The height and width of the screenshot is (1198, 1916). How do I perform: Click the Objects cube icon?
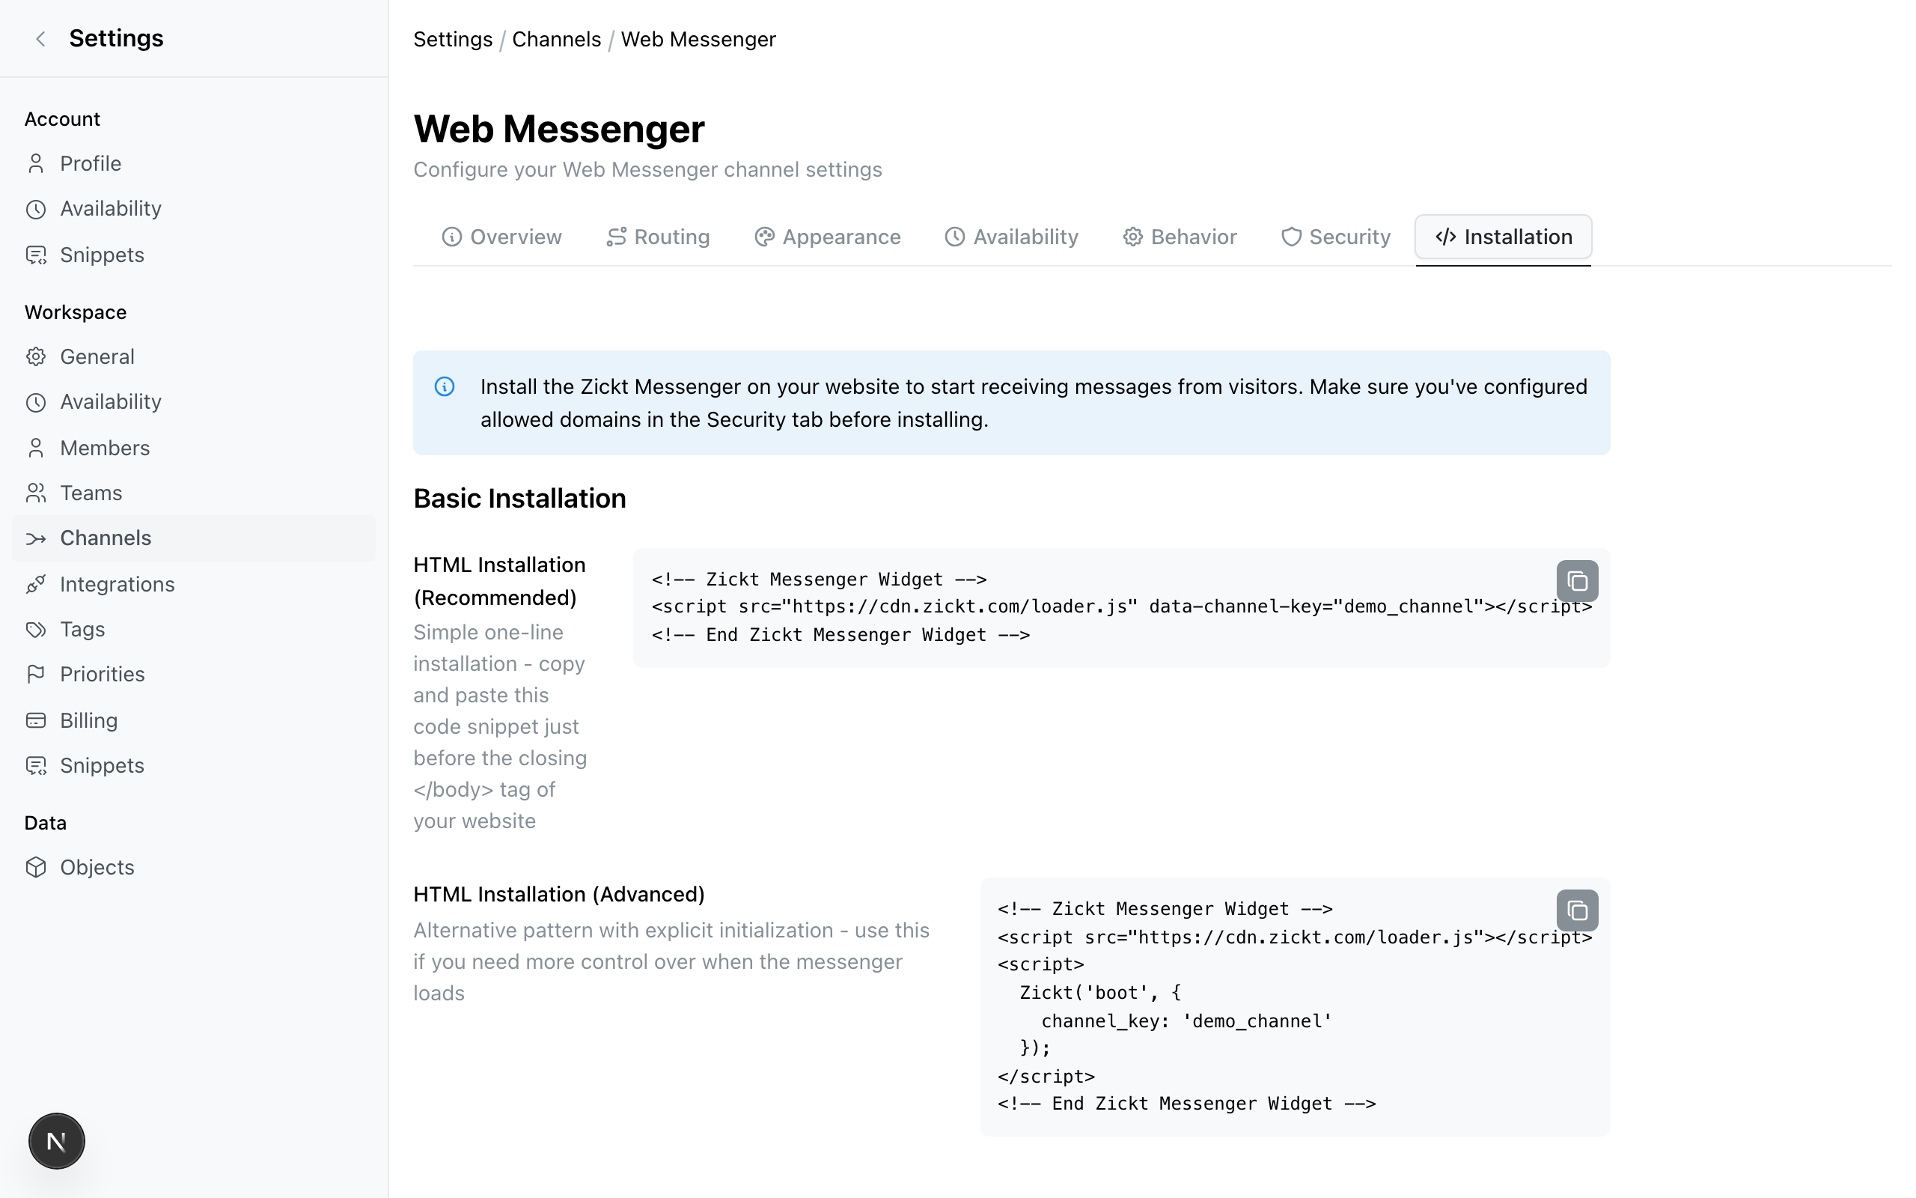(36, 867)
